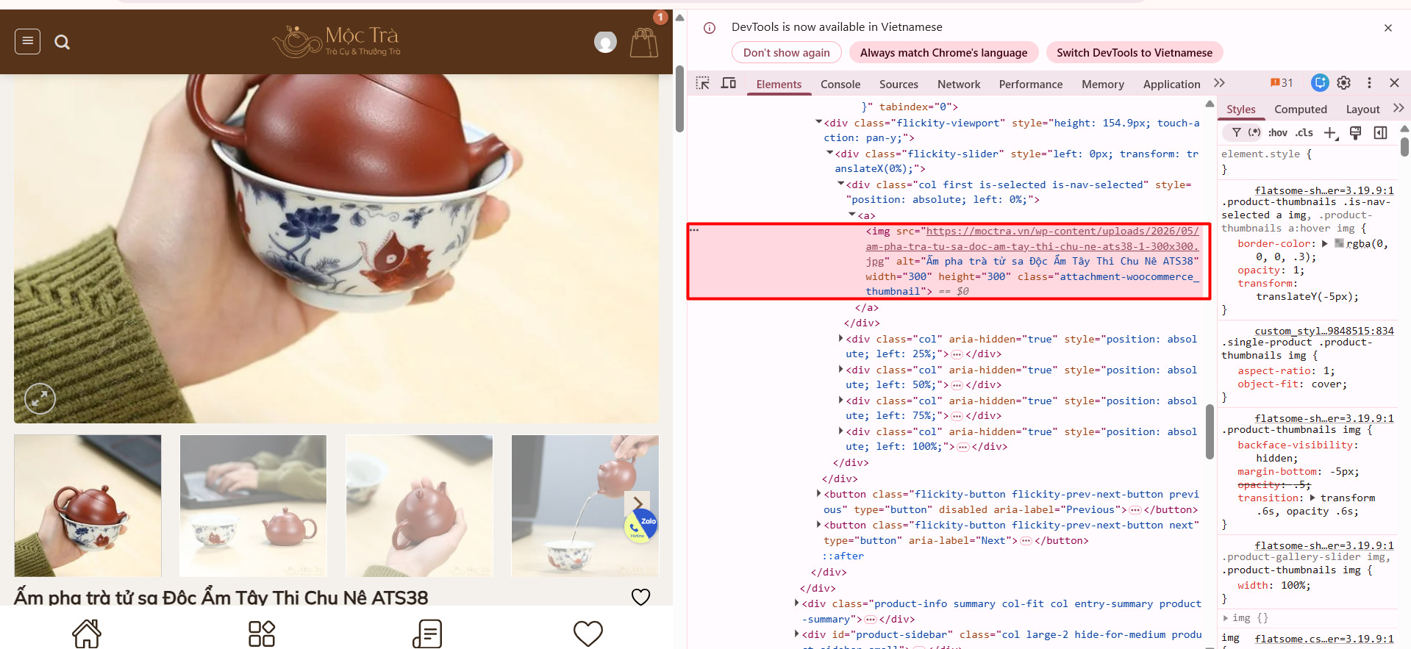Click page vertical scrollbar thumb
Image resolution: width=1411 pixels, height=649 pixels.
[x=679, y=99]
